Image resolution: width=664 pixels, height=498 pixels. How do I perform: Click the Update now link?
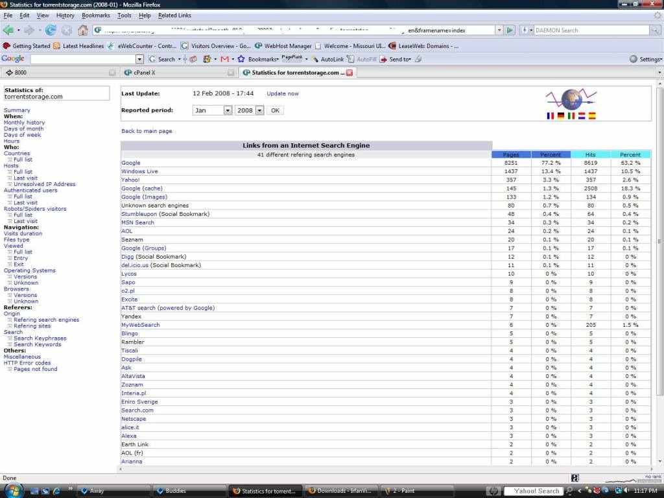(283, 93)
